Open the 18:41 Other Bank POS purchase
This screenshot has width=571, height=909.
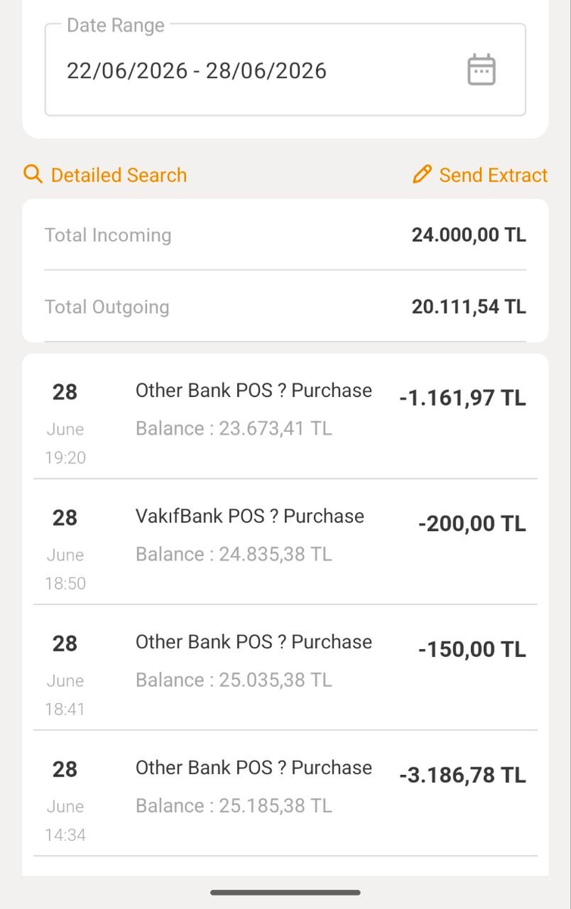coord(285,668)
